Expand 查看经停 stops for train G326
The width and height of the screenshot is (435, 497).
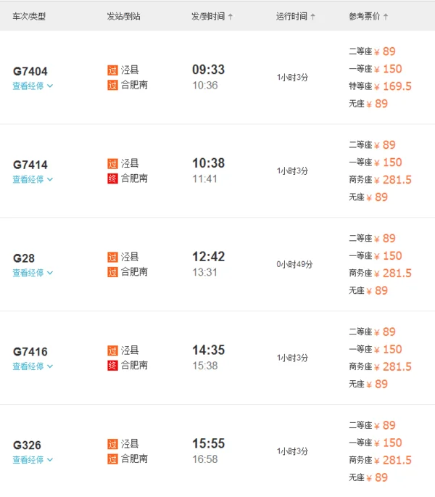pyautogui.click(x=33, y=459)
